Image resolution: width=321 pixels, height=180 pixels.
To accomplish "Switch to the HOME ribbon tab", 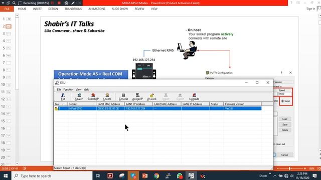I will 22,9.
